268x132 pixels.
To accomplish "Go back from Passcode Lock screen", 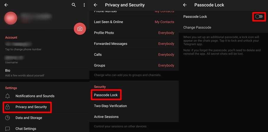I will 185,5.
